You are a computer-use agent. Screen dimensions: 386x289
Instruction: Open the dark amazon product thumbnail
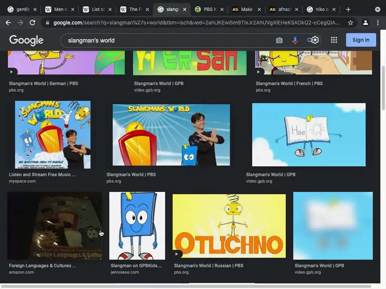click(x=55, y=226)
